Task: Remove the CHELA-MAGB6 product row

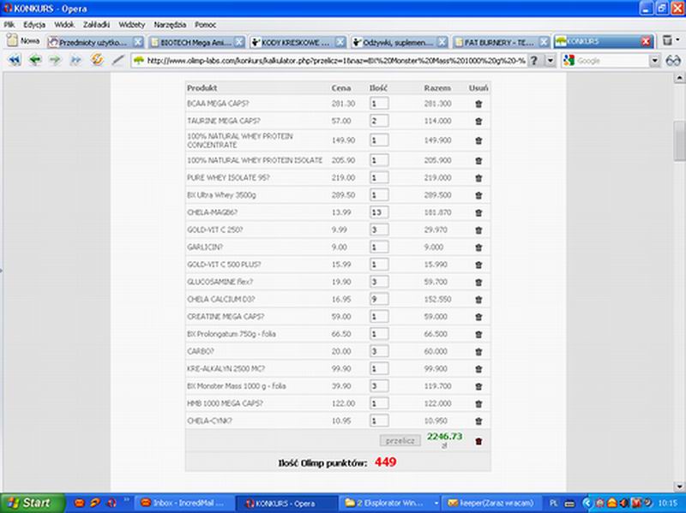Action: point(478,212)
